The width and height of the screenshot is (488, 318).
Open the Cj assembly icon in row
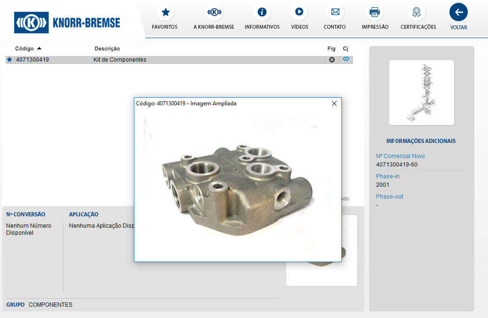coord(346,59)
